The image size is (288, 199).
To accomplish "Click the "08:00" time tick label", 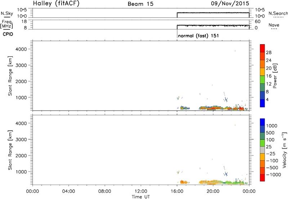I will (x=105, y=191).
